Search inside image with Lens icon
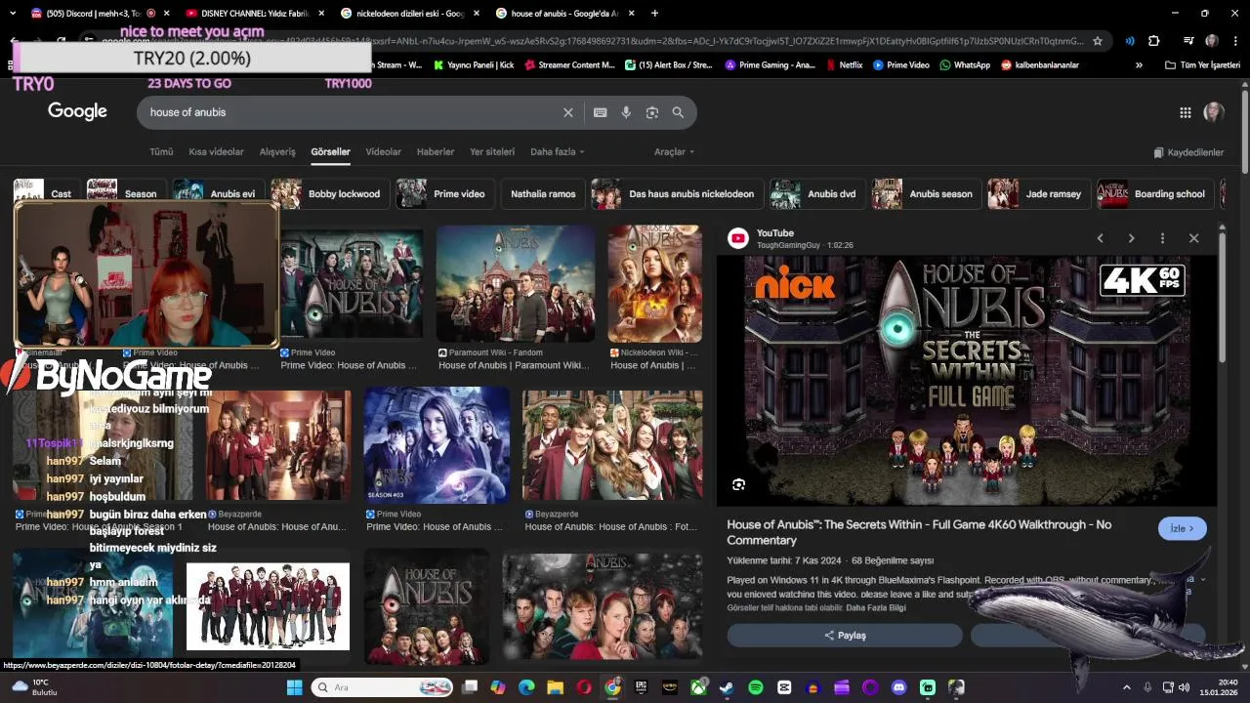 (x=738, y=484)
